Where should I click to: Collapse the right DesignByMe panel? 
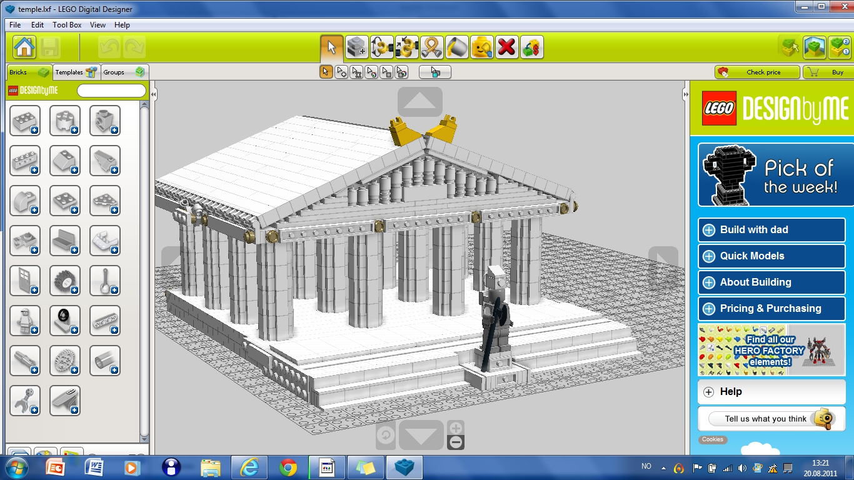(686, 94)
